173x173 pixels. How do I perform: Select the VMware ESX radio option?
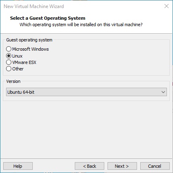point(8,62)
